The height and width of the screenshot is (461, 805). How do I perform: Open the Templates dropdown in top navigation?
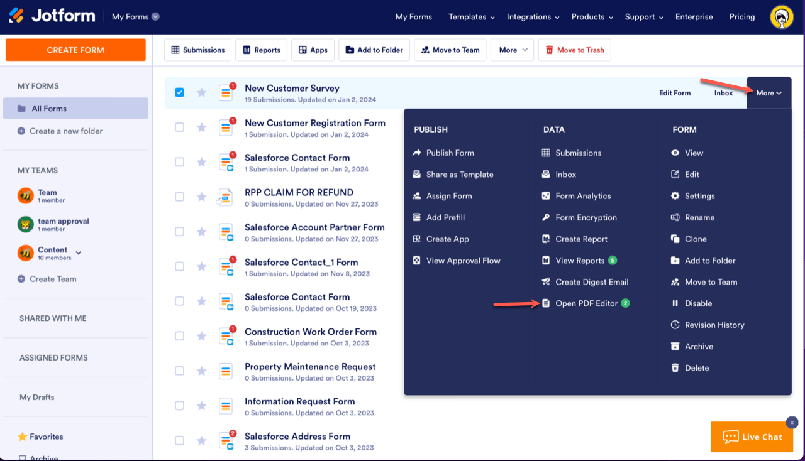point(471,17)
